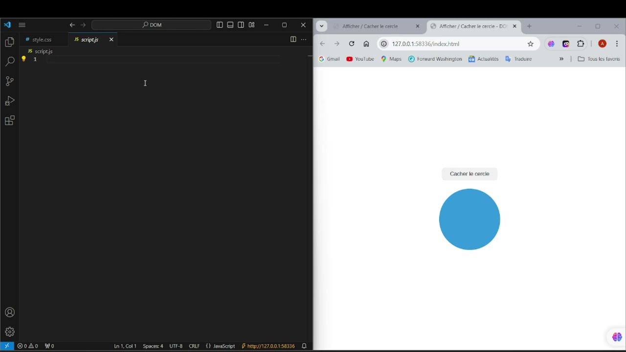Open the Manage gear menu in VS Code
Image resolution: width=626 pixels, height=352 pixels.
[x=9, y=332]
